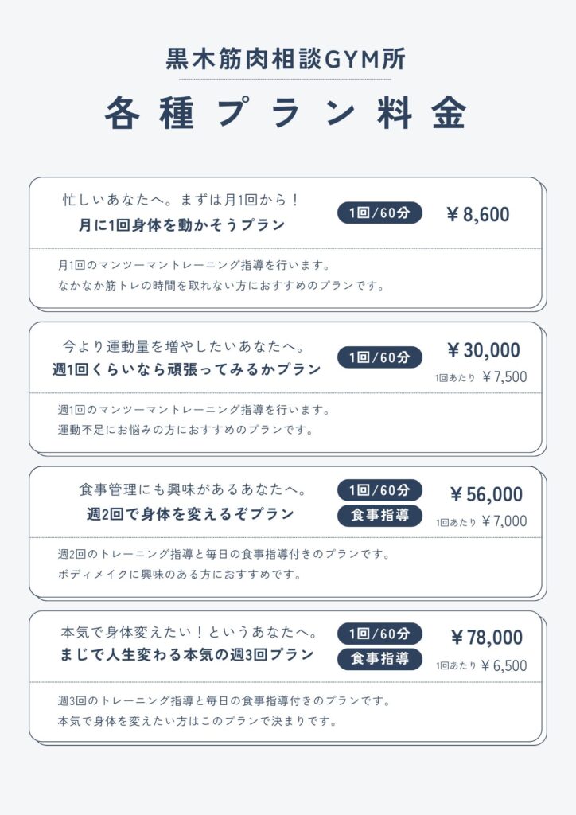
Task: Click the "1回あたり ¥7,500" per-session text
Action: point(481,377)
